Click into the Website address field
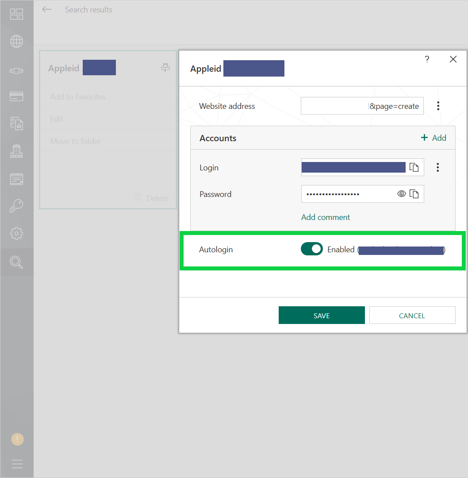468x478 pixels. [x=362, y=106]
